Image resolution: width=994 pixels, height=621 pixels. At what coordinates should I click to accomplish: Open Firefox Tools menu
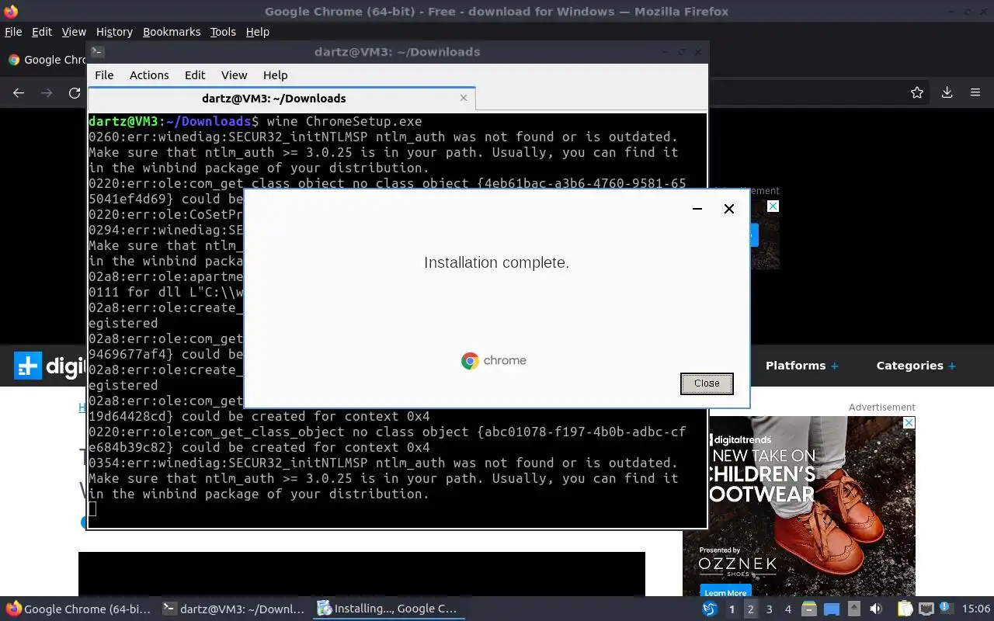[223, 32]
